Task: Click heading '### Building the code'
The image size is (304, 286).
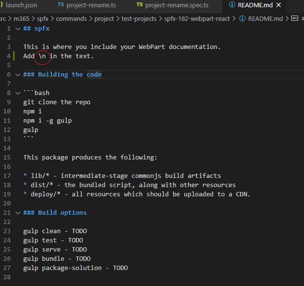Action: (63, 75)
